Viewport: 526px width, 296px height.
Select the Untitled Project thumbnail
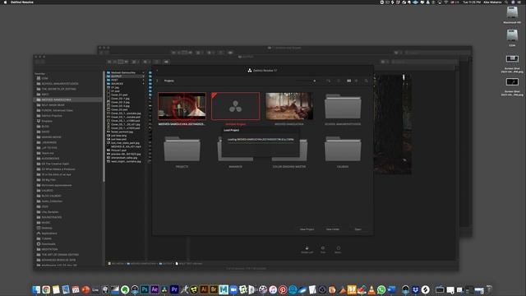[x=236, y=106]
